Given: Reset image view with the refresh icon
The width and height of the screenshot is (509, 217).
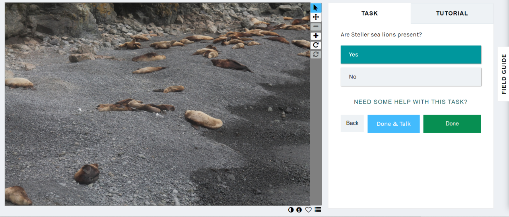Looking at the screenshot, I should (316, 54).
